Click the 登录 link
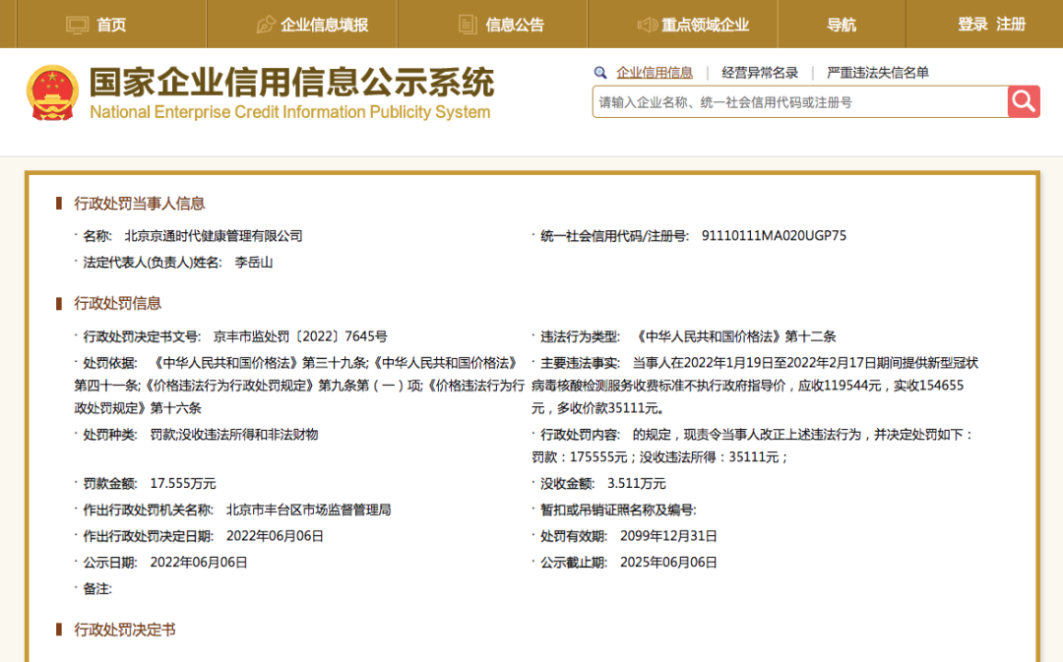Viewport: 1063px width, 662px height. click(972, 24)
